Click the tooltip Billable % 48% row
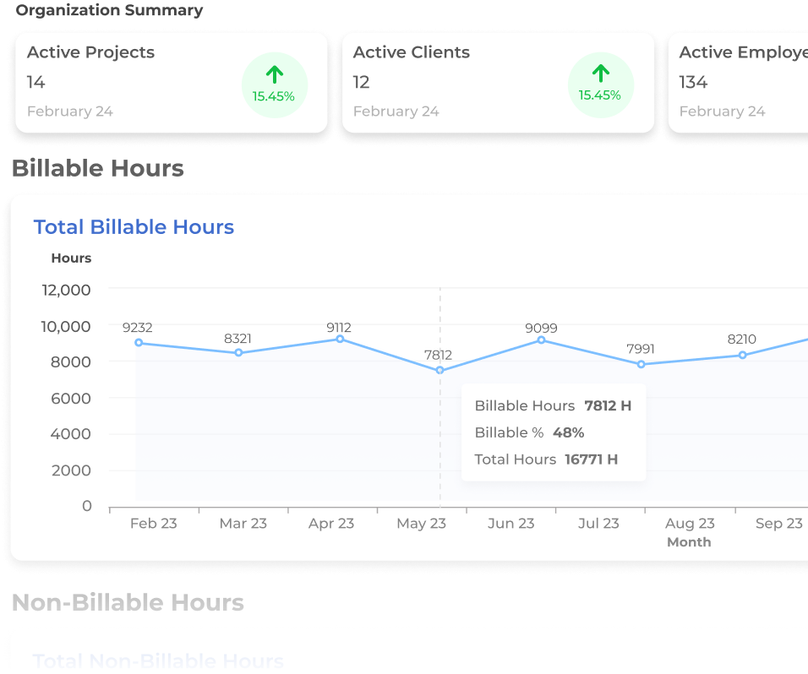Screen dimensions: 808x674 [x=530, y=432]
